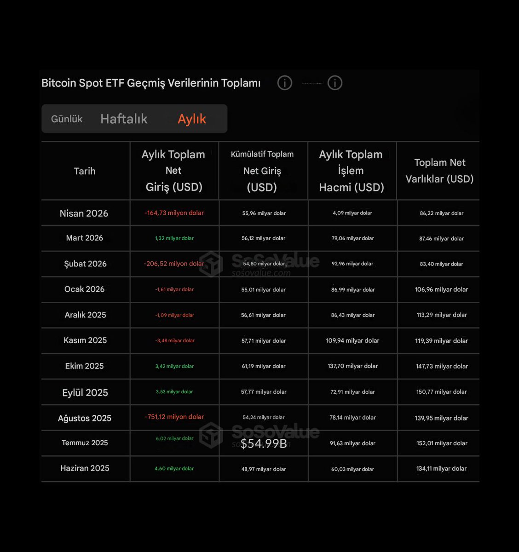Click the 134,11 milyar dolar net assets
This screenshot has width=519, height=552.
pos(441,468)
